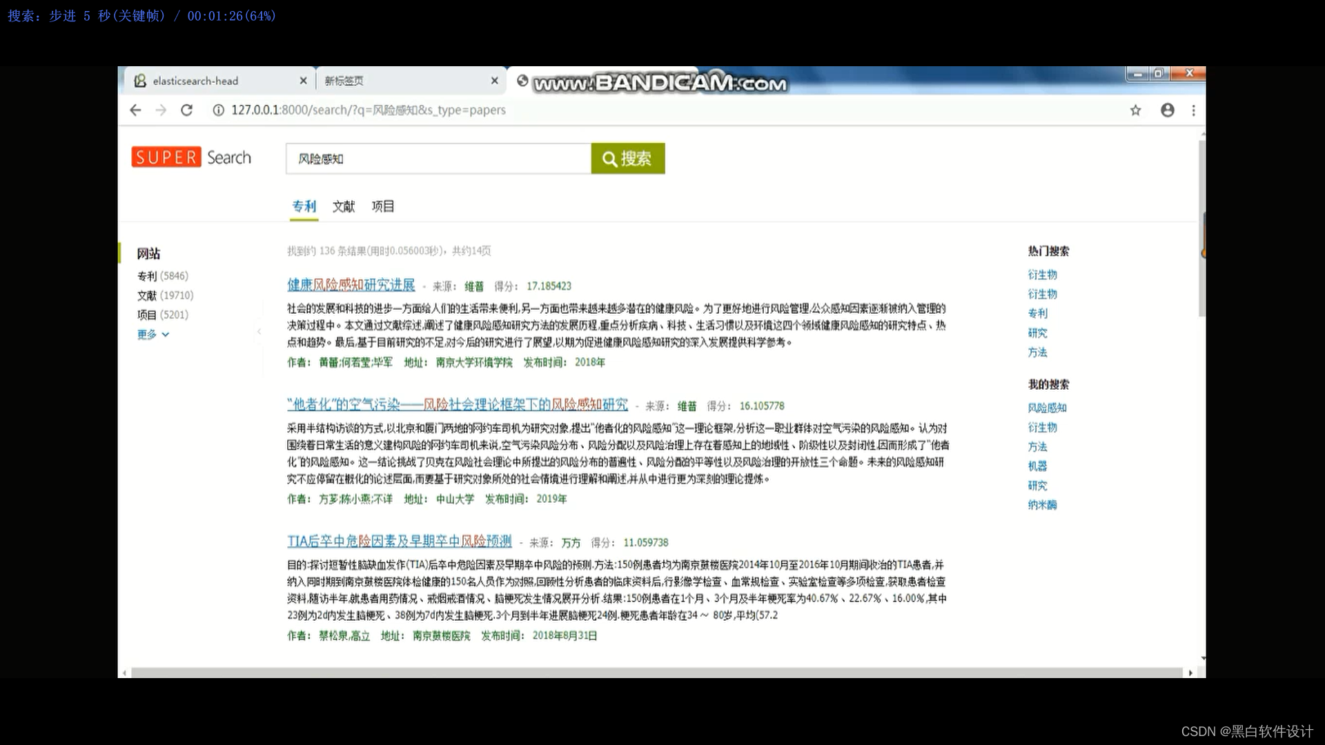Open the browser profile avatar icon

(x=1167, y=110)
